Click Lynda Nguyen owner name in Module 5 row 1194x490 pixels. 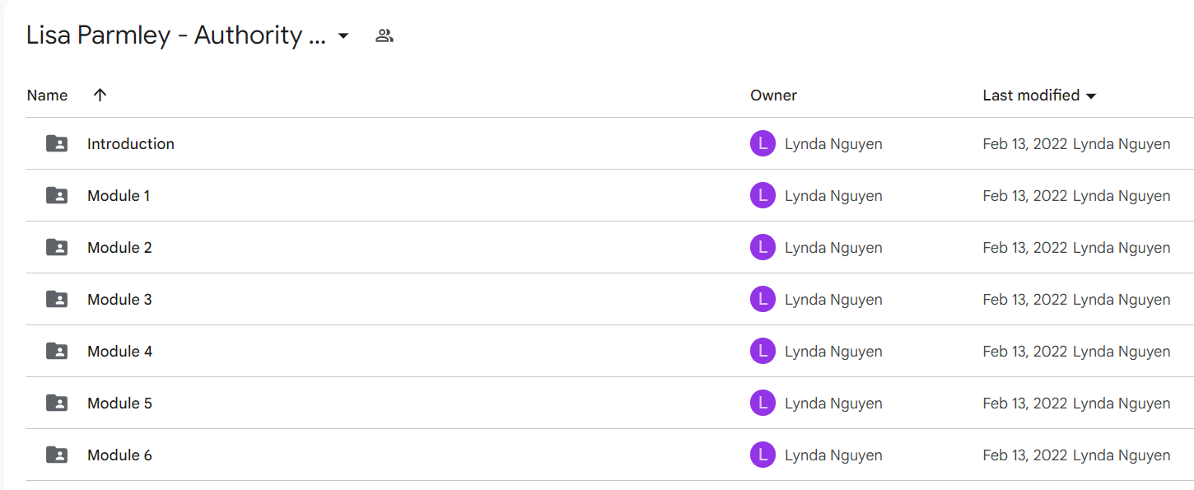pos(833,403)
